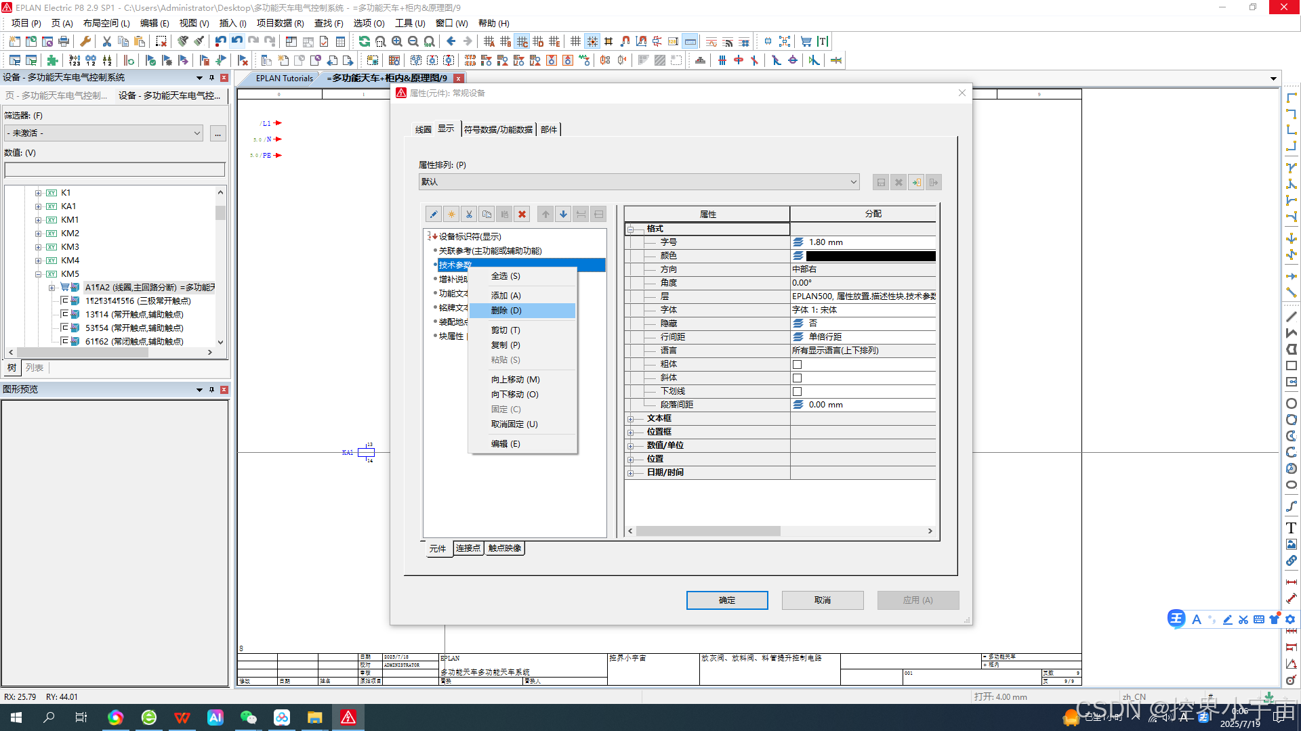1301x731 pixels.
Task: Click the device tree vertical scrollbar
Action: (220, 213)
